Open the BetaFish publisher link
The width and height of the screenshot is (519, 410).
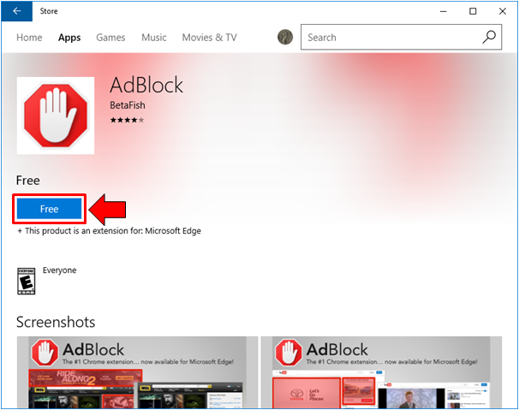pyautogui.click(x=128, y=105)
